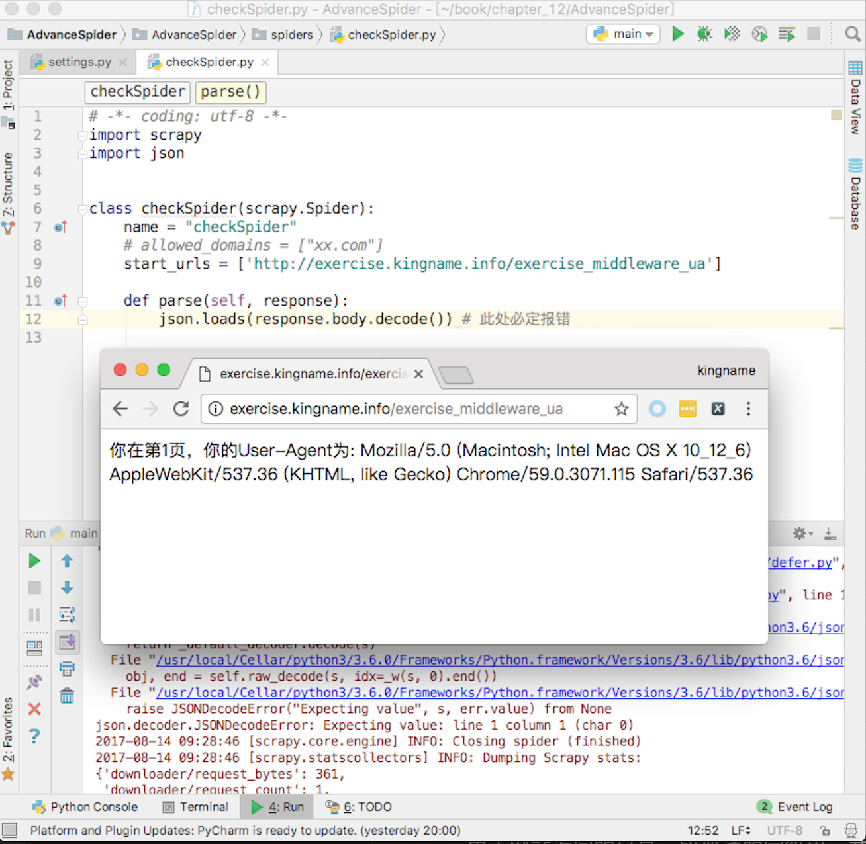Click the Profile run icon in toolbar

click(759, 34)
